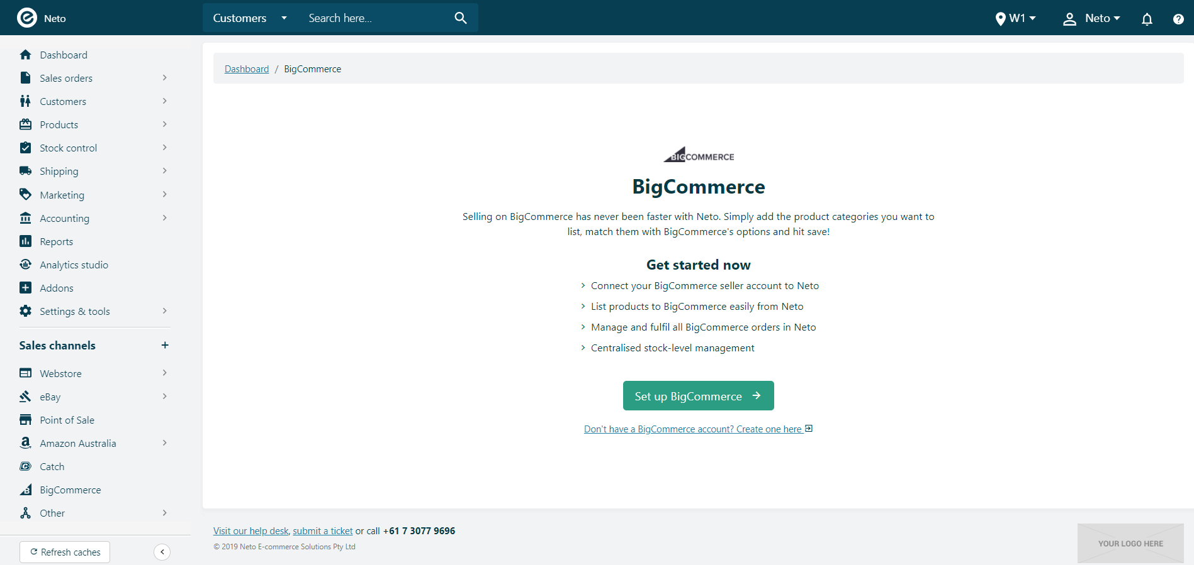Click the Get started now heading
Screen dimensions: 1194x565
pyautogui.click(x=699, y=265)
